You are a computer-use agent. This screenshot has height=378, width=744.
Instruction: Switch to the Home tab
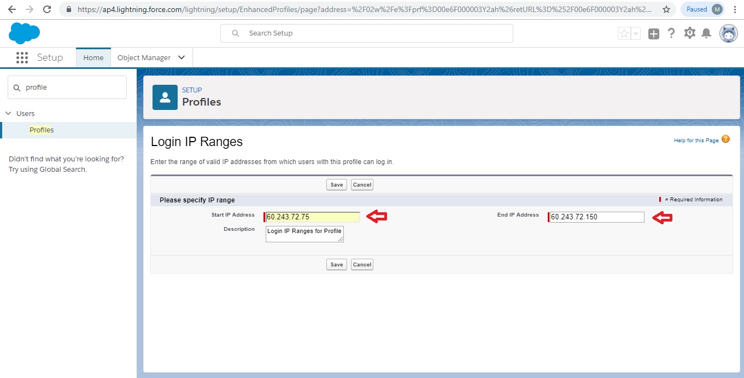(93, 58)
